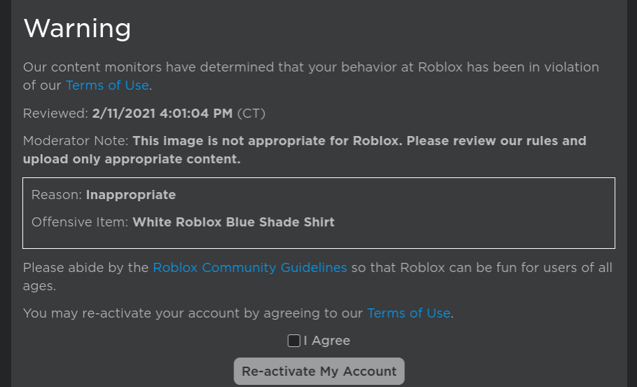Click the Warning heading
This screenshot has height=387, width=637.
pyautogui.click(x=77, y=29)
